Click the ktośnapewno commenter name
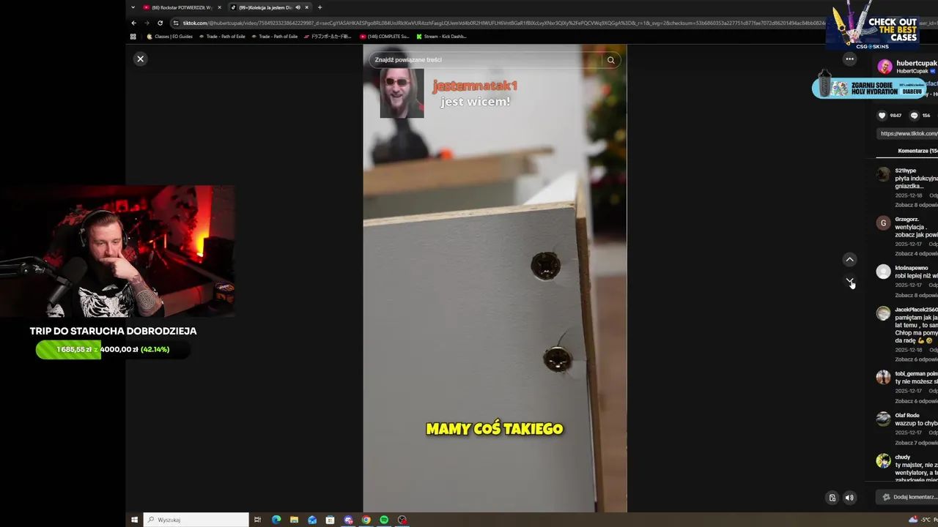This screenshot has width=938, height=527. (x=911, y=268)
